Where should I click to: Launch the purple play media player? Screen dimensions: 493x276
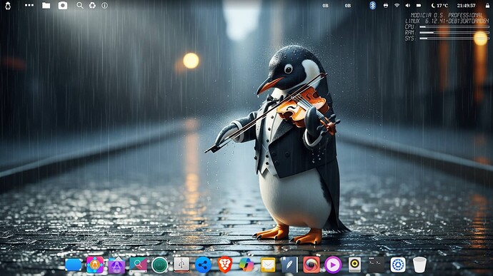click(x=333, y=265)
